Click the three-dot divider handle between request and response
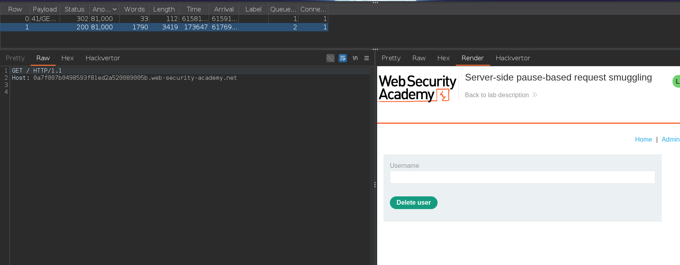This screenshot has width=680, height=265. [375, 184]
